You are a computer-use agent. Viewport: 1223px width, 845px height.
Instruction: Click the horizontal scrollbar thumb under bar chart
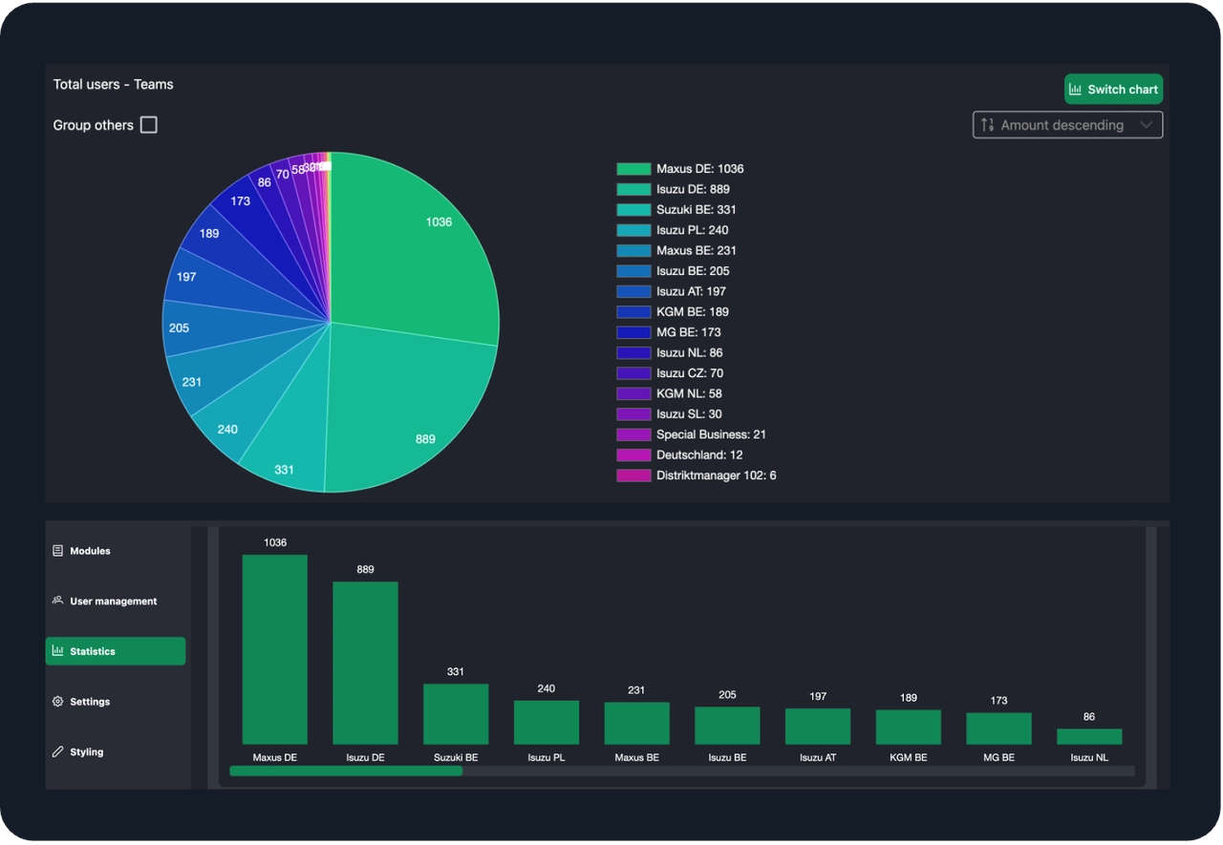(x=346, y=771)
